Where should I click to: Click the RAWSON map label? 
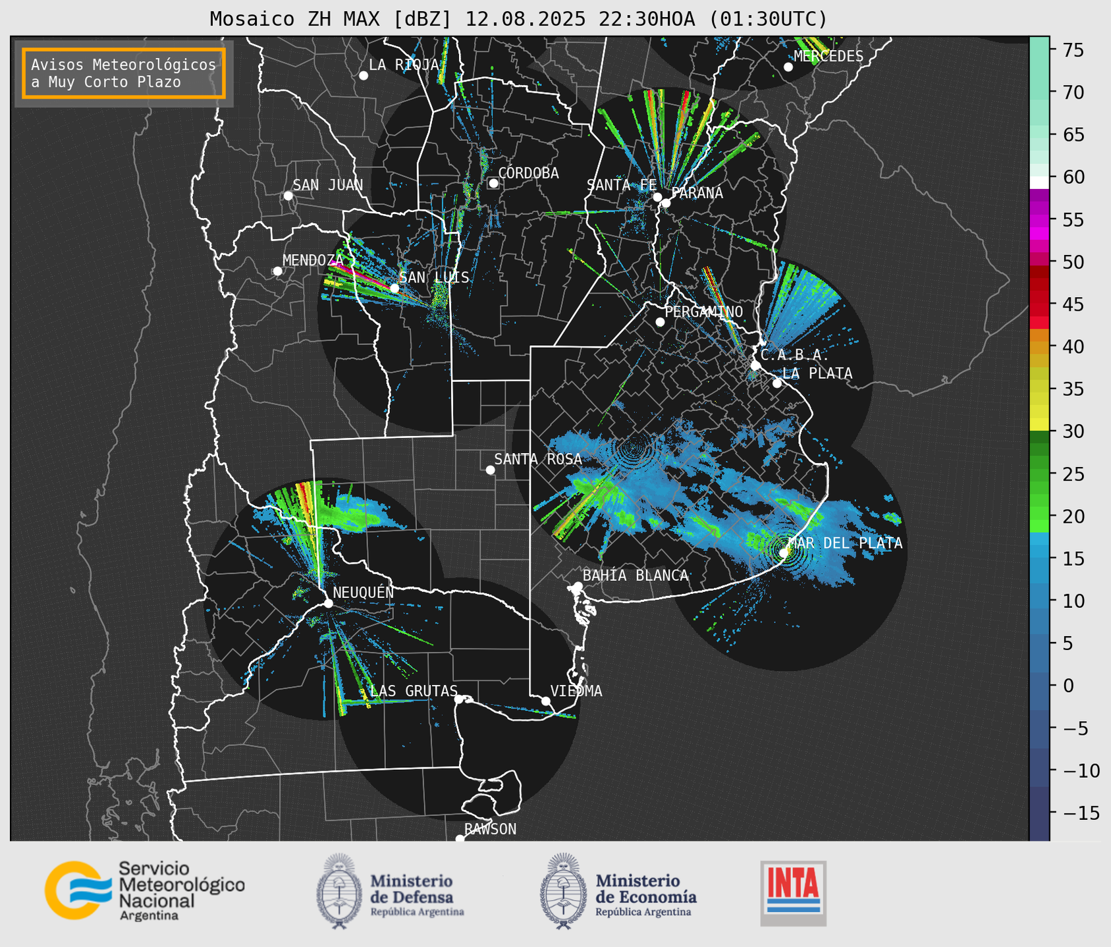pyautogui.click(x=490, y=829)
